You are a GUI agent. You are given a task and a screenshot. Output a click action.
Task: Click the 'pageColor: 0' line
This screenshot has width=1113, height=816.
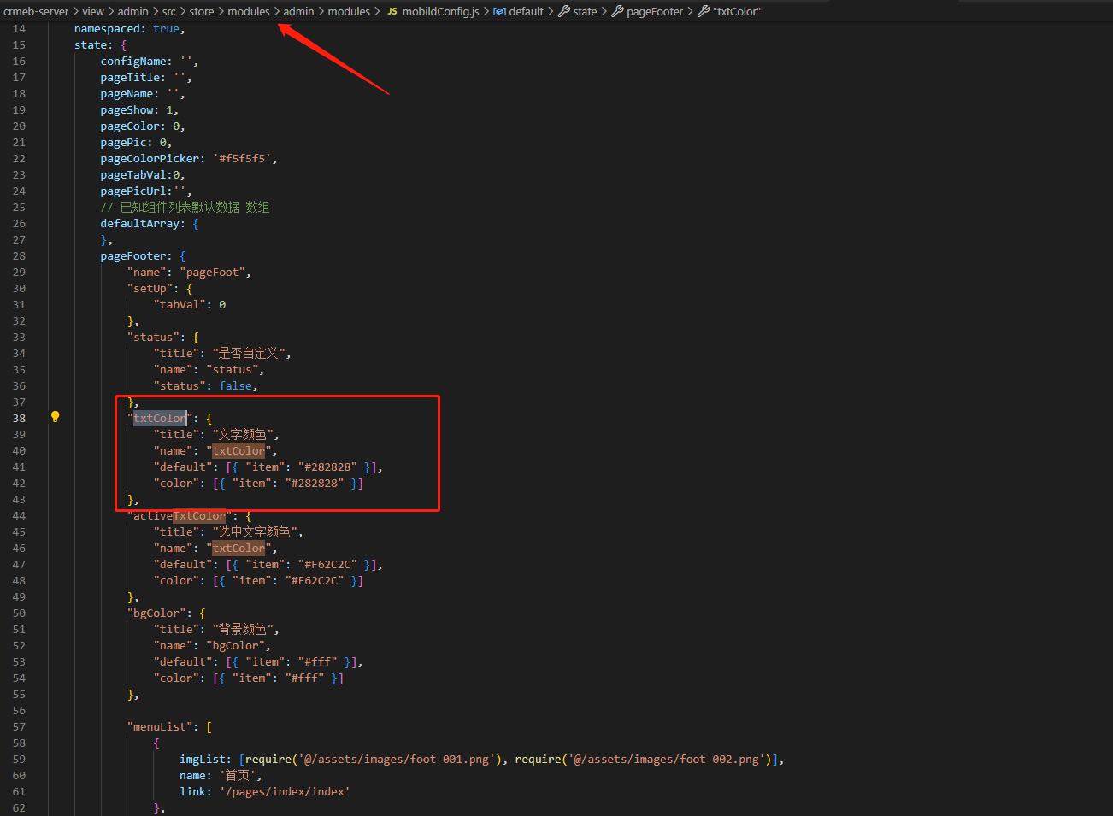pos(143,126)
